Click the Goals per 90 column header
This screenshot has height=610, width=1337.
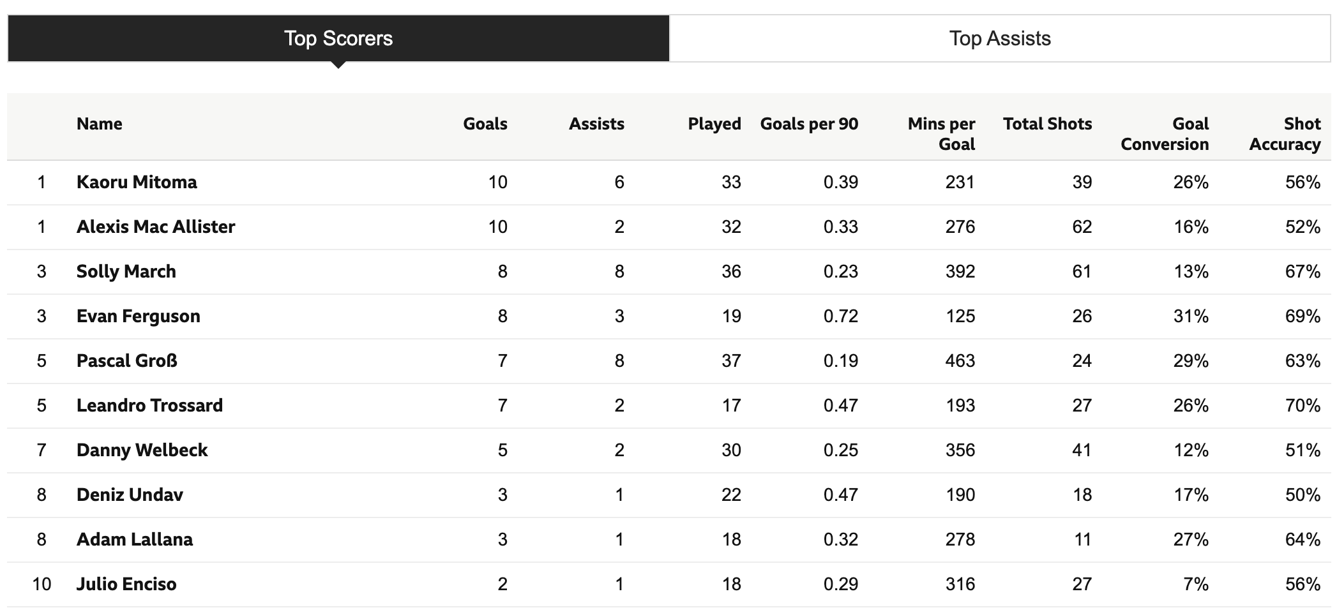point(809,124)
